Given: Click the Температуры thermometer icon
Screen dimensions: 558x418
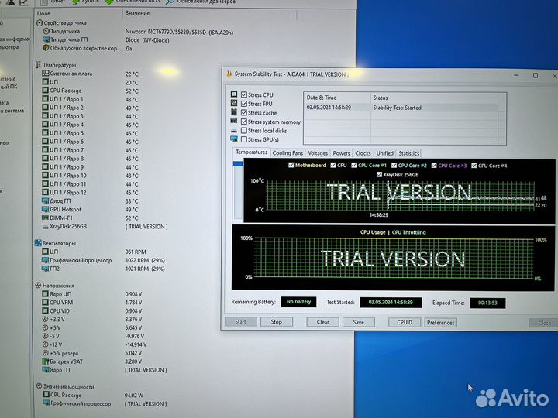Looking at the screenshot, I should coord(38,65).
